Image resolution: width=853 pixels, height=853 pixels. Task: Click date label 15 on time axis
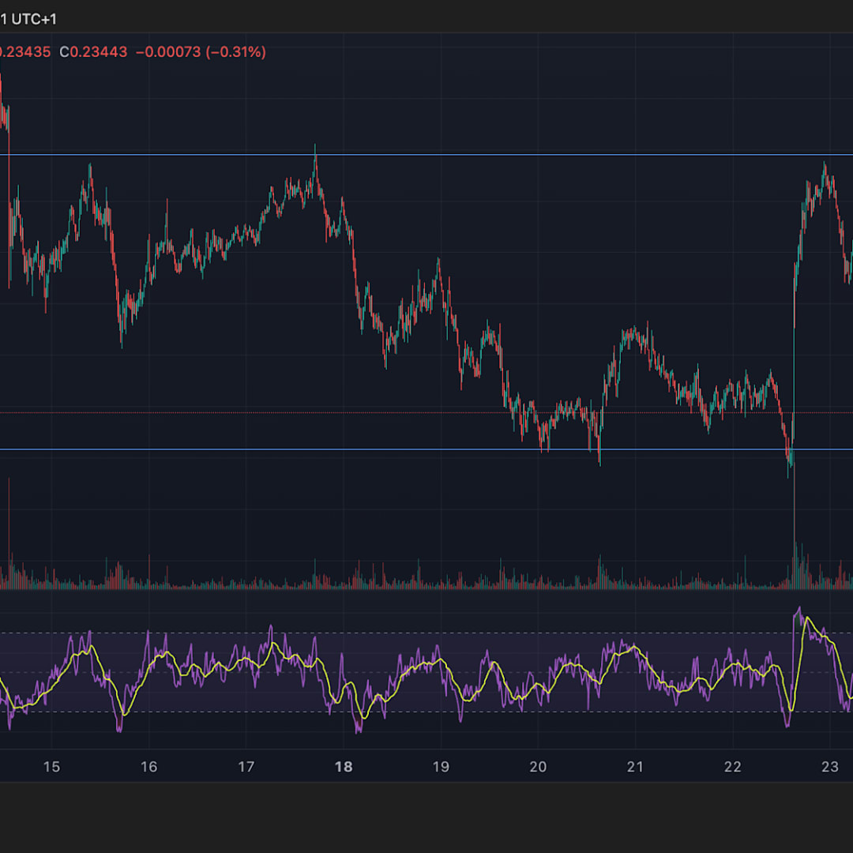(x=51, y=766)
